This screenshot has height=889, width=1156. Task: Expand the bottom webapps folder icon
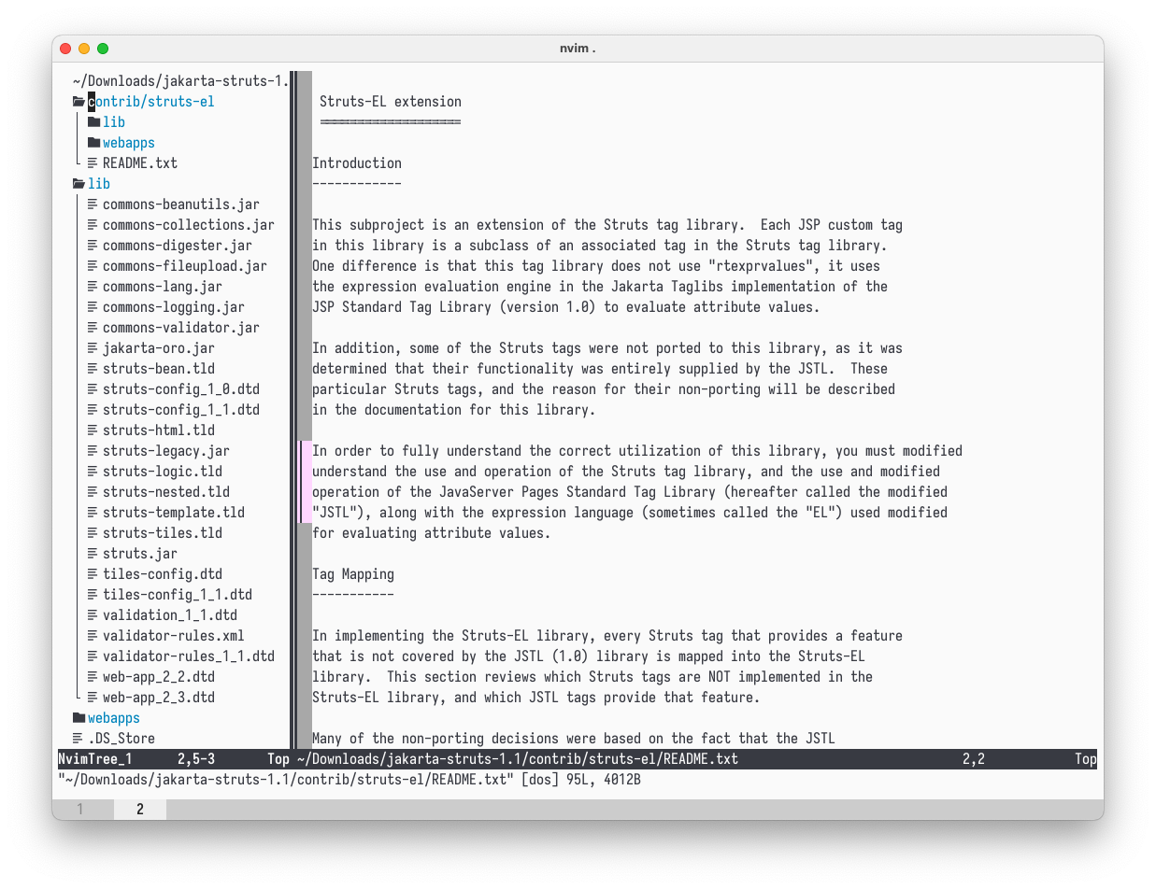click(78, 718)
